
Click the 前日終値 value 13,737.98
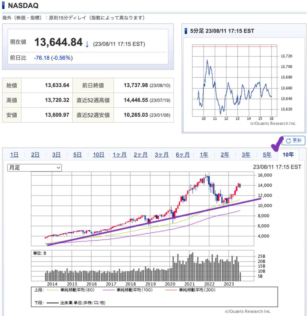136,85
